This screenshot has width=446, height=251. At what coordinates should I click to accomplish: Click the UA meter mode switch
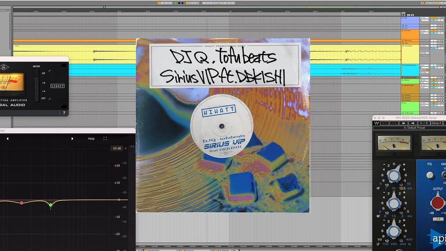(36, 85)
